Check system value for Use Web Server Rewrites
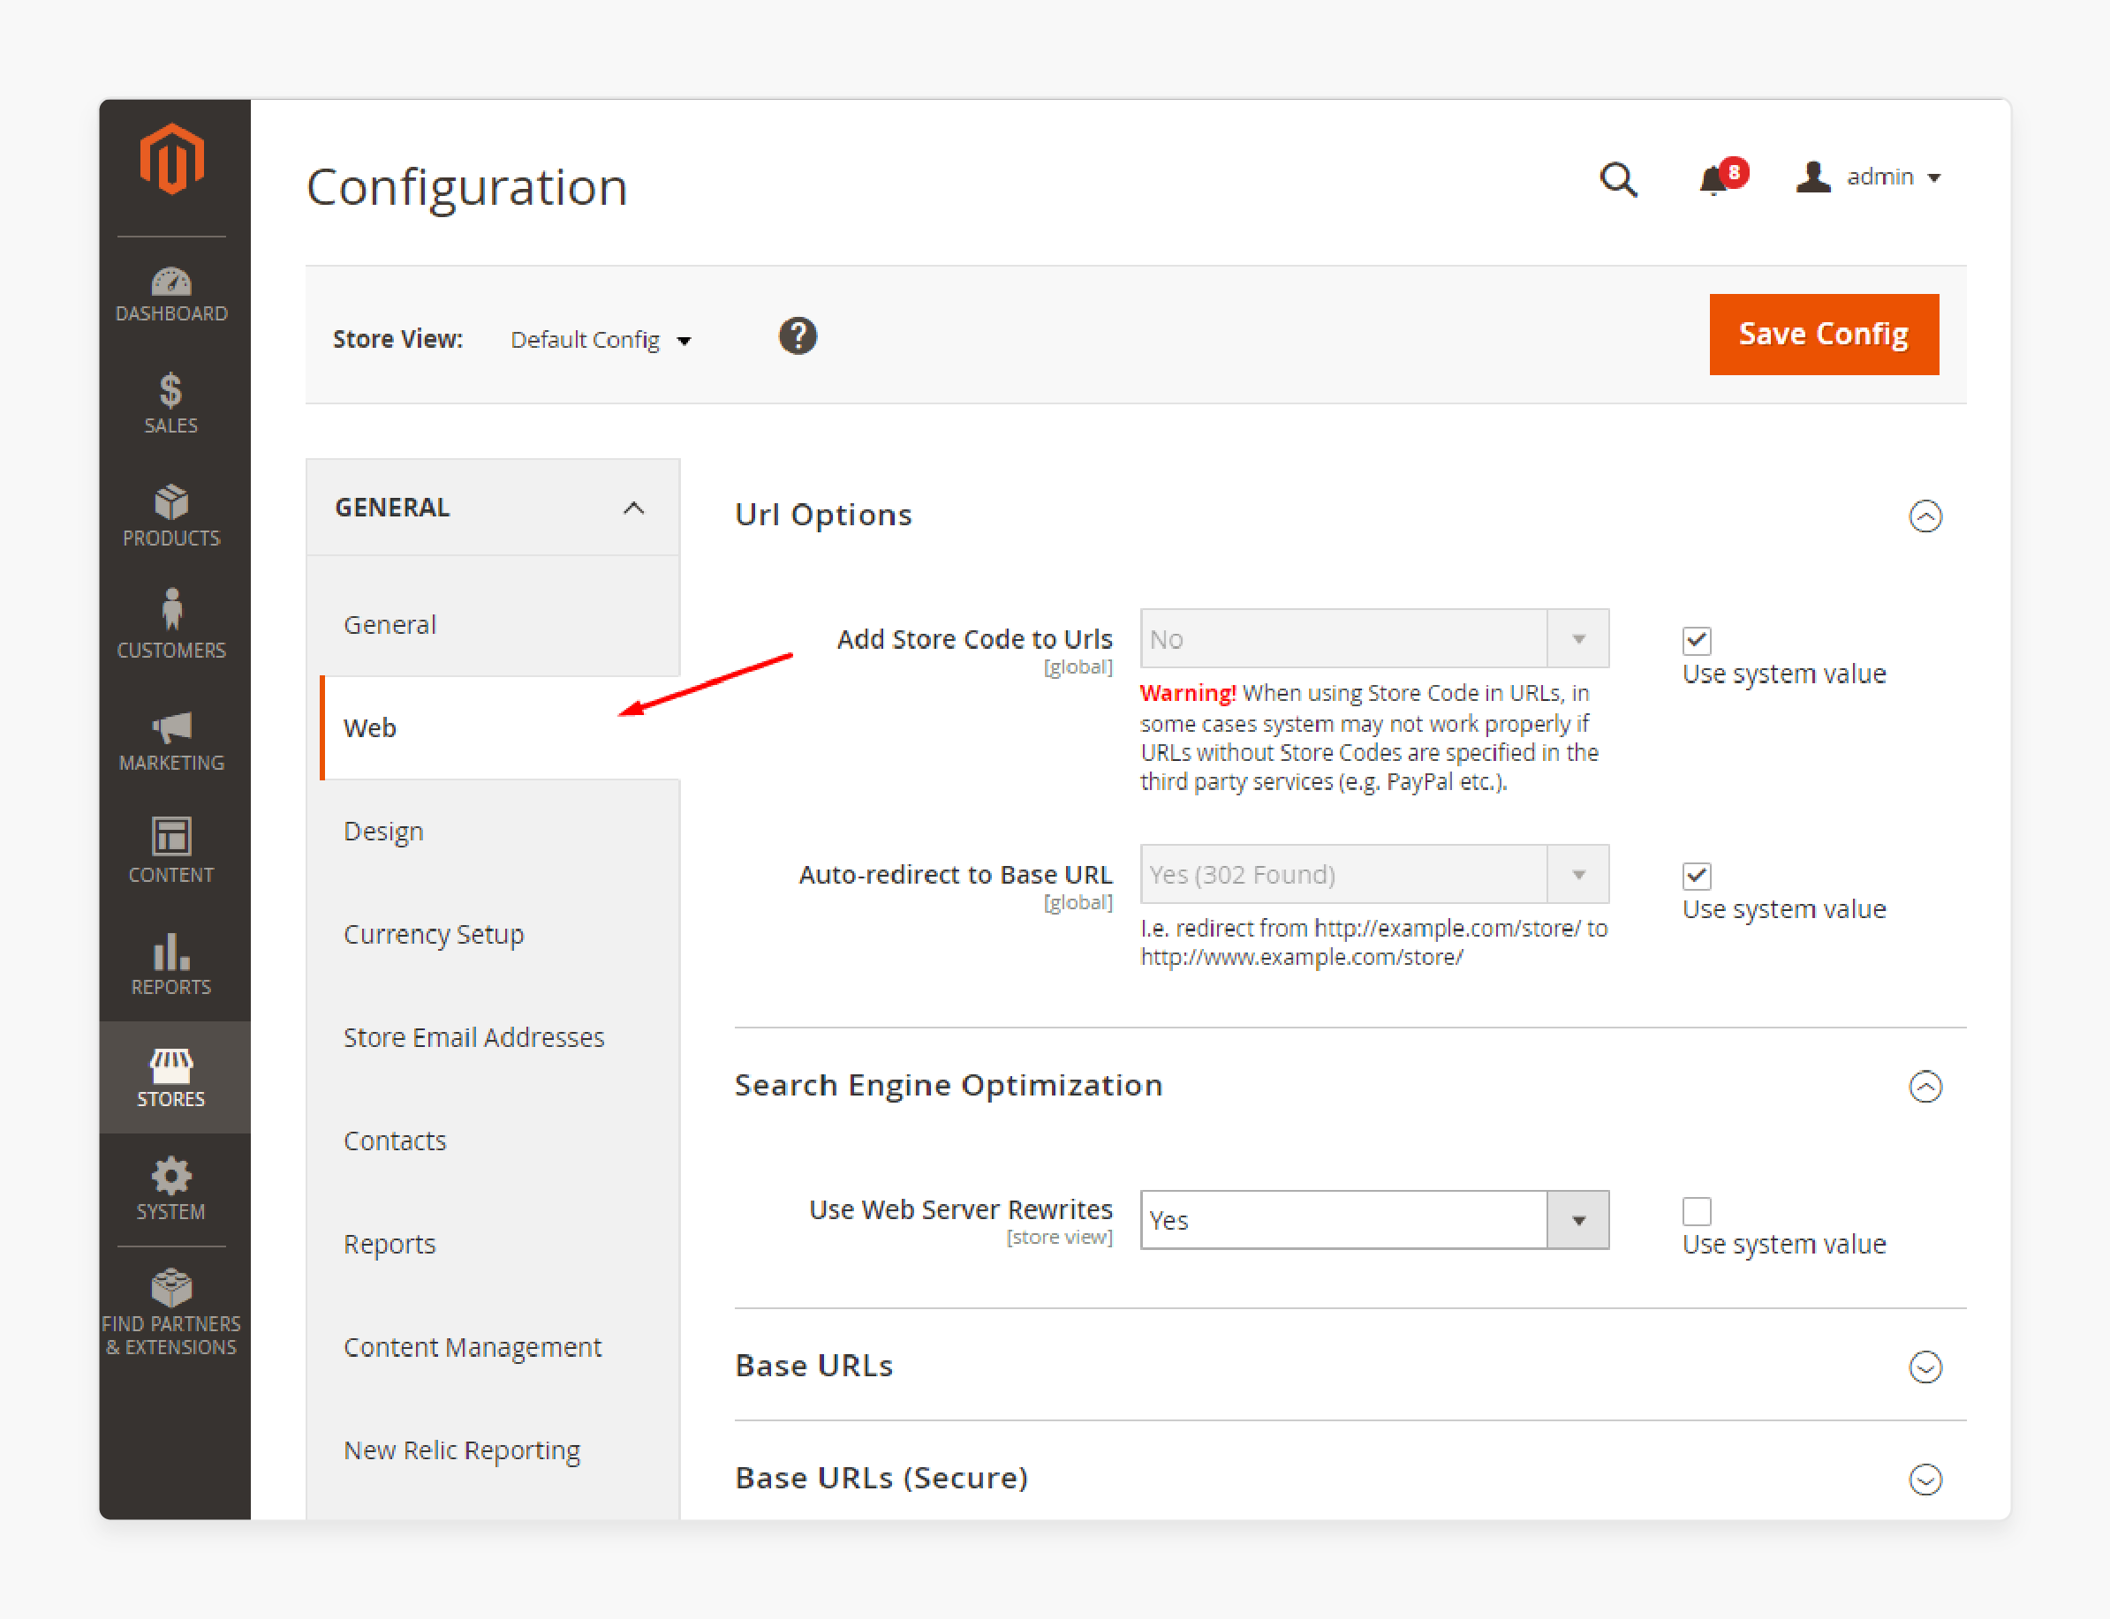 tap(1697, 1210)
